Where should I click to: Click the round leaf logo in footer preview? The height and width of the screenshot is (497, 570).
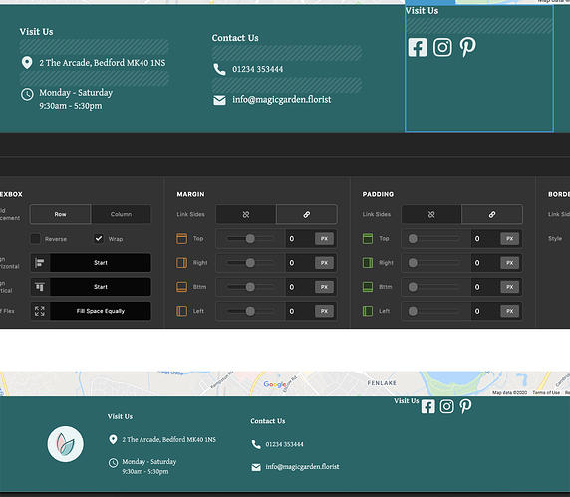[66, 444]
